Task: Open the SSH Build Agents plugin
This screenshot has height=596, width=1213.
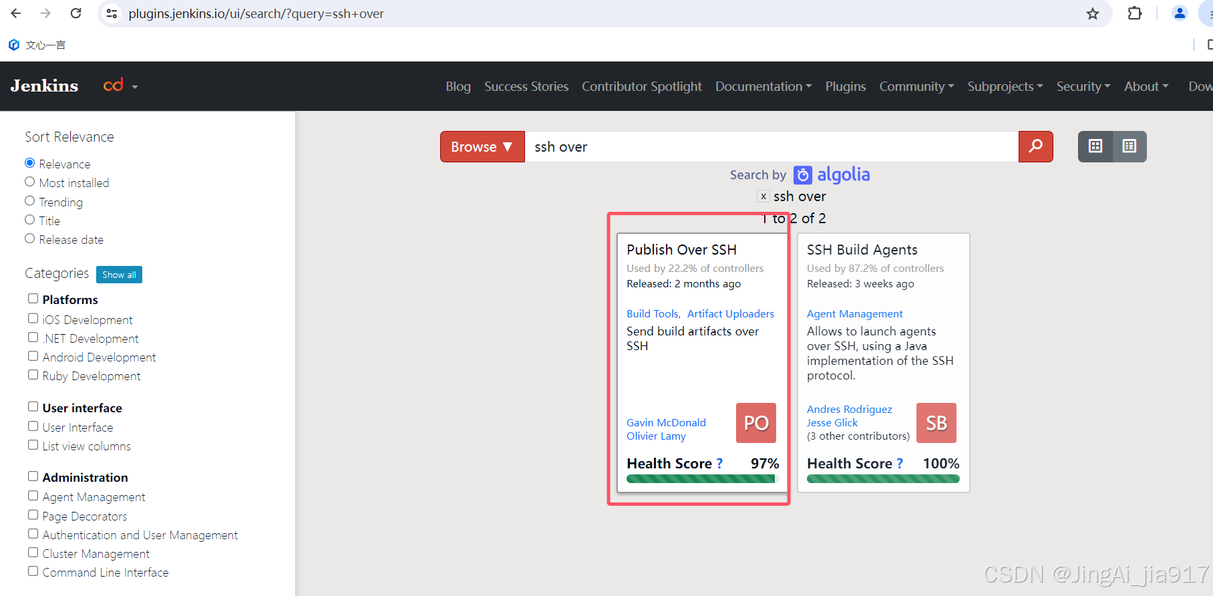Action: (x=862, y=250)
